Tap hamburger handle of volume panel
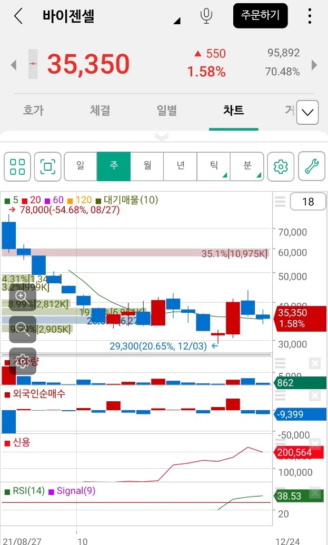This screenshot has width=328, height=545. point(280,363)
